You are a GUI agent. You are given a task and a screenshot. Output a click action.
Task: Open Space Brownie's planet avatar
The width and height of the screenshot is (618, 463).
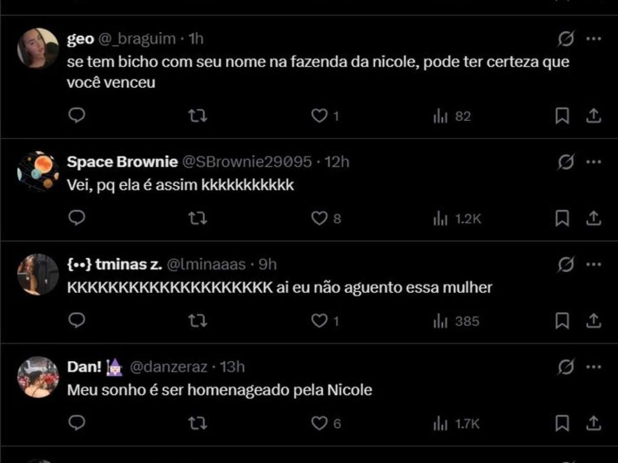coord(38,171)
